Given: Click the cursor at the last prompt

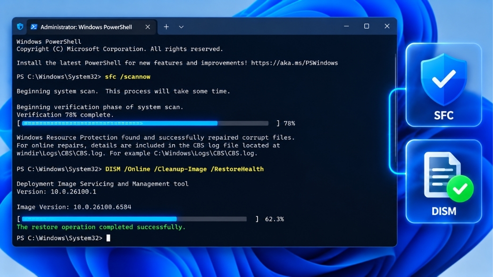Looking at the screenshot, I should 108,238.
